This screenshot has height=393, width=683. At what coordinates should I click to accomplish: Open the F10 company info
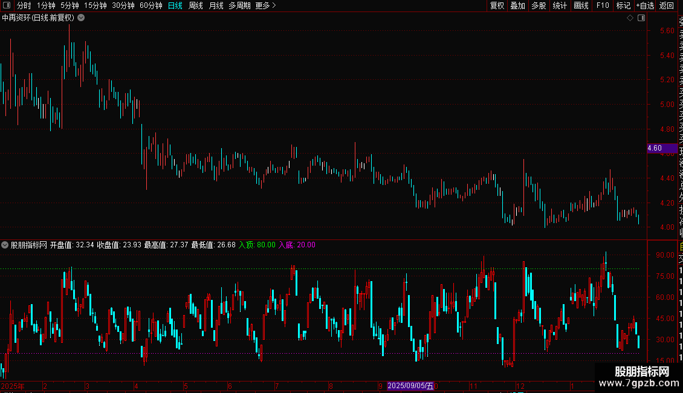point(603,5)
